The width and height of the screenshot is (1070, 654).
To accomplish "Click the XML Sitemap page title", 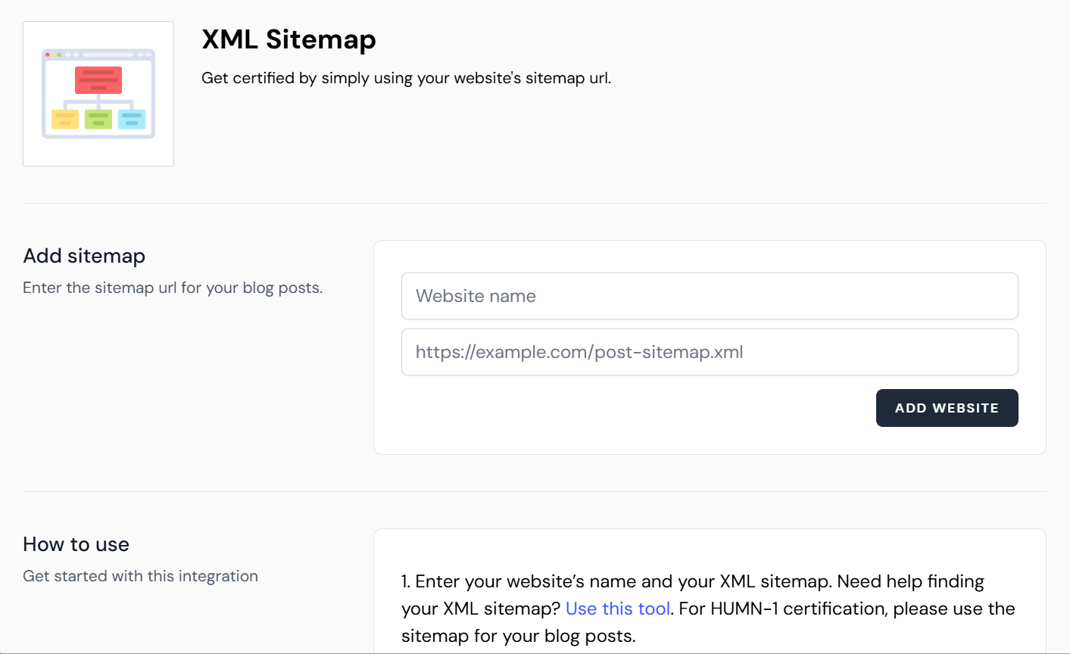I will [x=289, y=39].
